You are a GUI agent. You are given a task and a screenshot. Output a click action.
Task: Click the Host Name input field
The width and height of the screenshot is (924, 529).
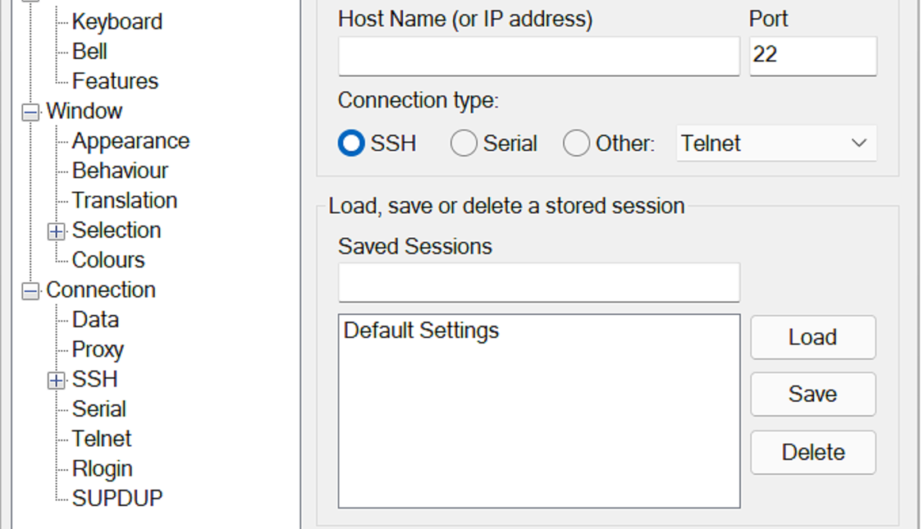coord(538,56)
